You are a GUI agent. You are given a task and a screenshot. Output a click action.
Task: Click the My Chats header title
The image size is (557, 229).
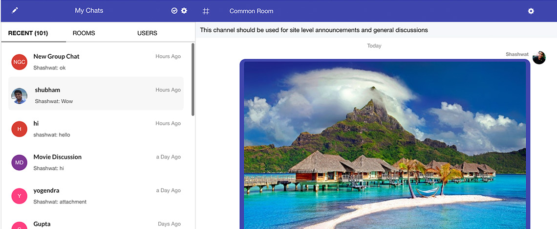(x=89, y=11)
